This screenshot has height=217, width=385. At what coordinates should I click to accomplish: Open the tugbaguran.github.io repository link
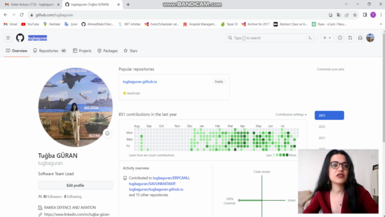(140, 82)
